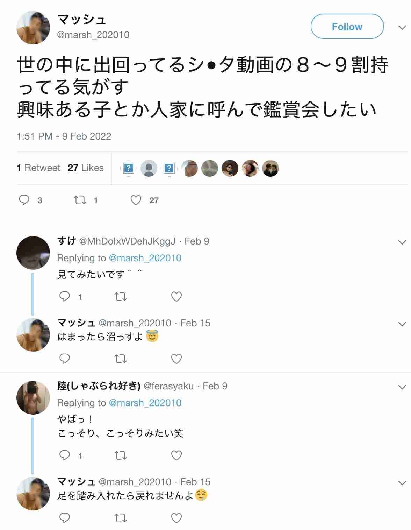The height and width of the screenshot is (530, 411).
Task: Click the reply icon on the last Feb 15 reply
Action: pos(65,517)
